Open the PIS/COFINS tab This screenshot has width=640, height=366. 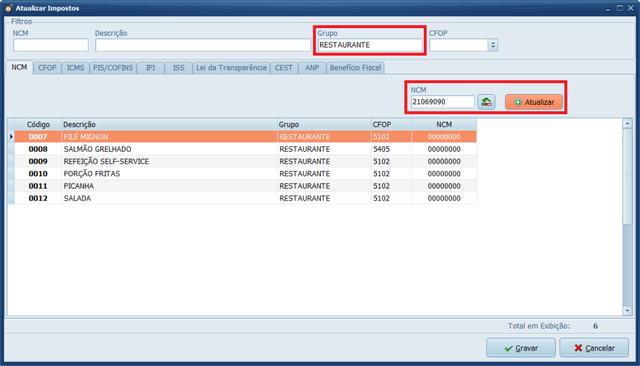[x=113, y=67]
